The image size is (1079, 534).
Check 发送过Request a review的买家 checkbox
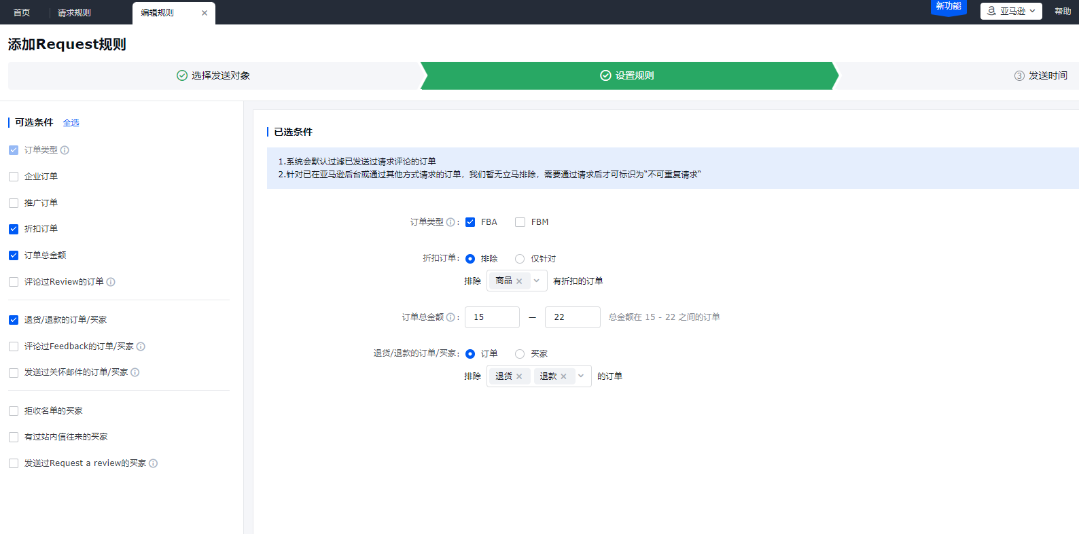pos(14,463)
